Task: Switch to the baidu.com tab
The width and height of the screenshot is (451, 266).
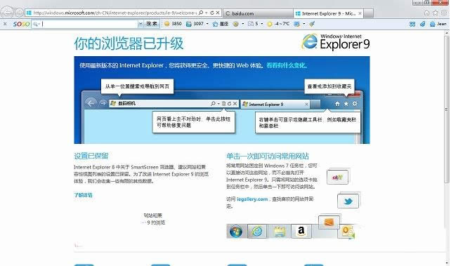Action: [258, 13]
